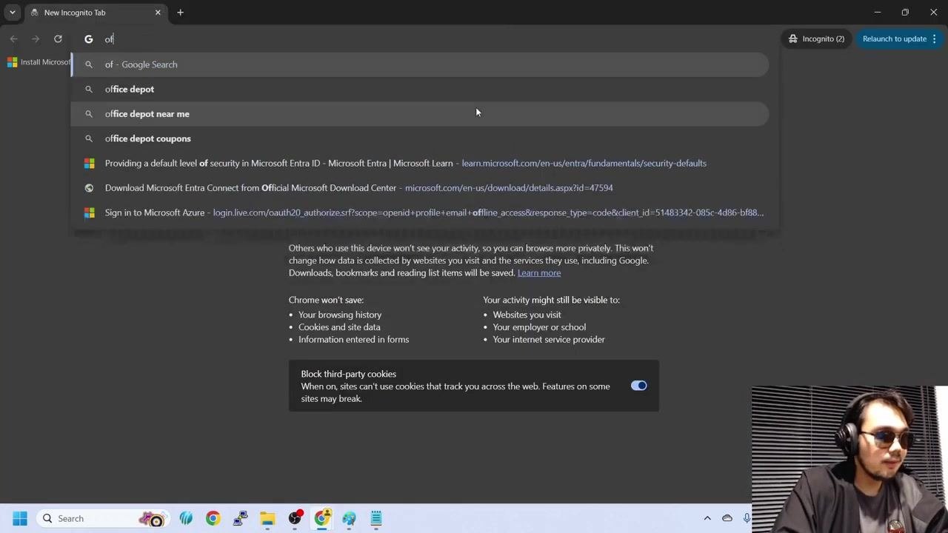Click search icon beside 'office depot coupons'
Image resolution: width=948 pixels, height=533 pixels.
pyautogui.click(x=89, y=138)
